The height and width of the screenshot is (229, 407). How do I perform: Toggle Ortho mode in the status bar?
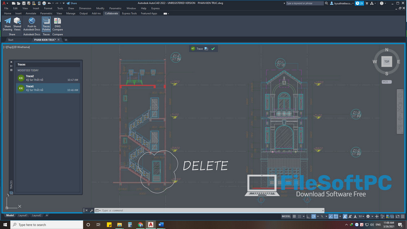pyautogui.click(x=309, y=216)
